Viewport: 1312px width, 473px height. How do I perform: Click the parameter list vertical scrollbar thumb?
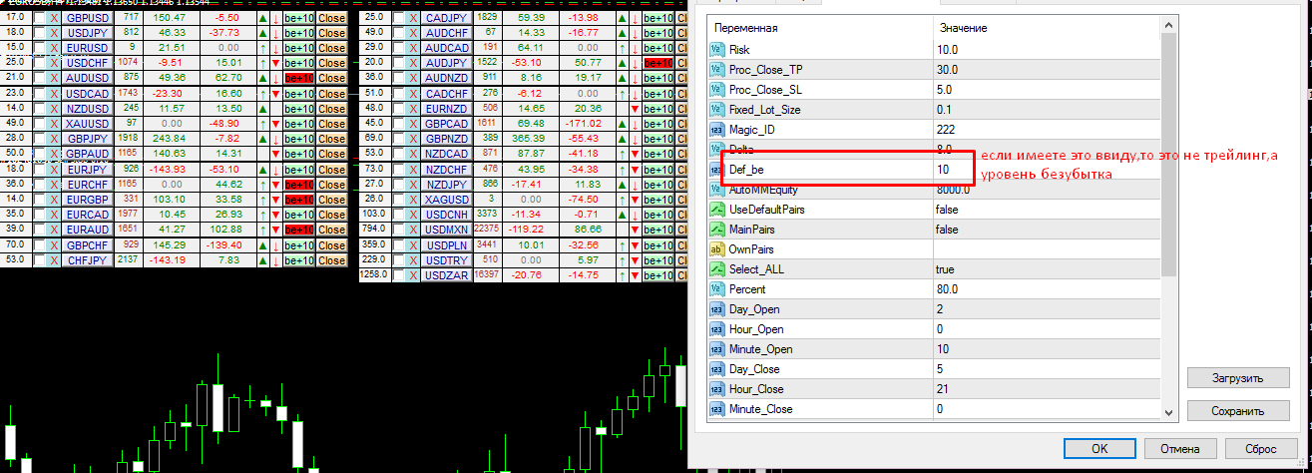point(1168,157)
